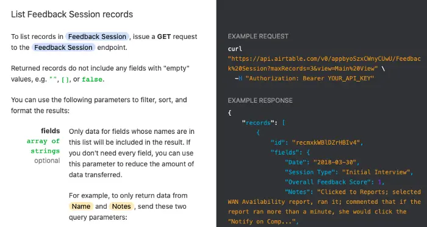Click the first highlighted 'Feedback Session' table tag

[97, 37]
